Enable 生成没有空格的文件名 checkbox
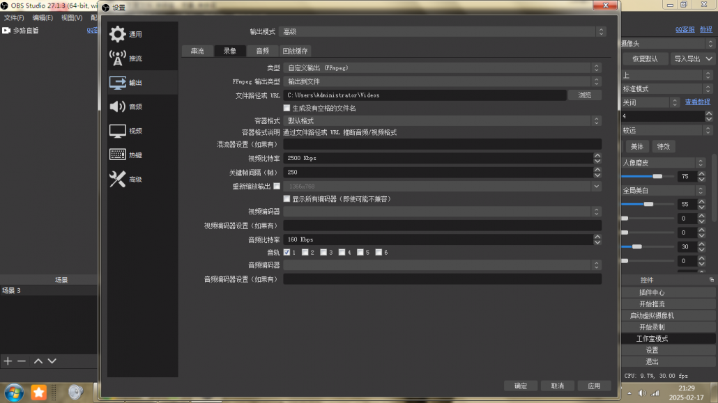This screenshot has height=403, width=718. 287,108
